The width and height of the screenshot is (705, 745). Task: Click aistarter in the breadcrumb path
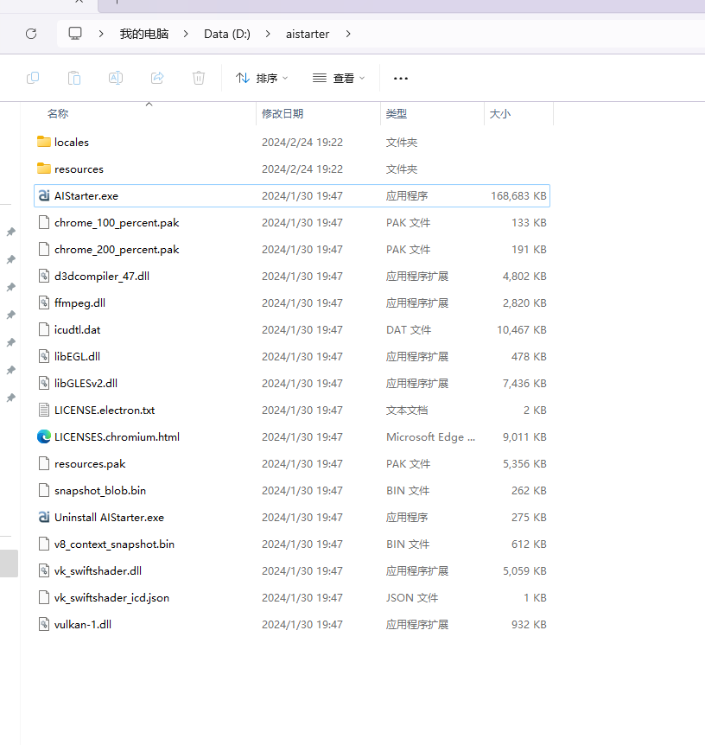pyautogui.click(x=308, y=34)
